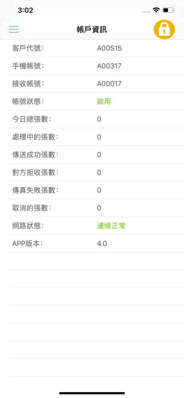Image resolution: width=184 pixels, height=398 pixels.
Task: Tap the green 連線正常 network status
Action: [111, 226]
